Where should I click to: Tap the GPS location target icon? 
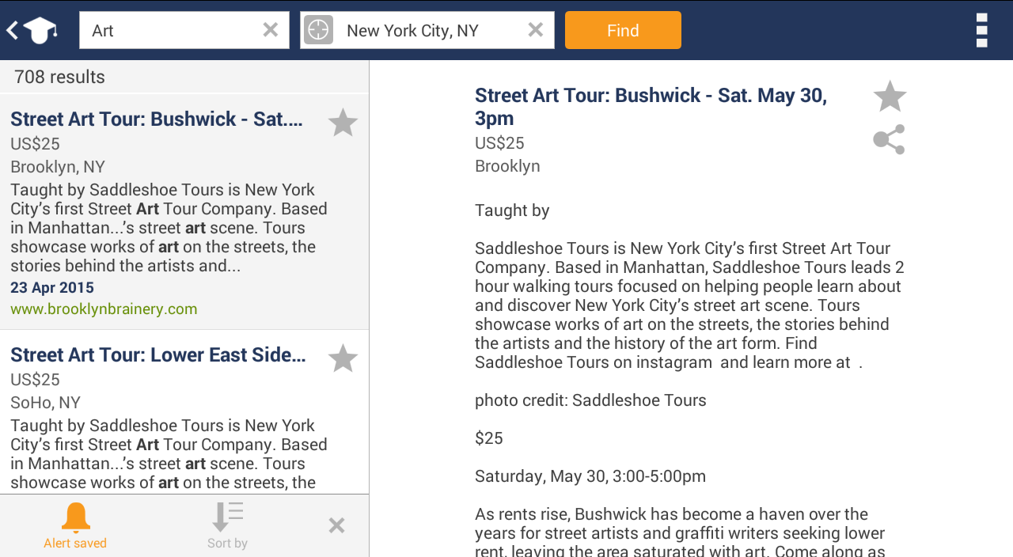coord(318,30)
